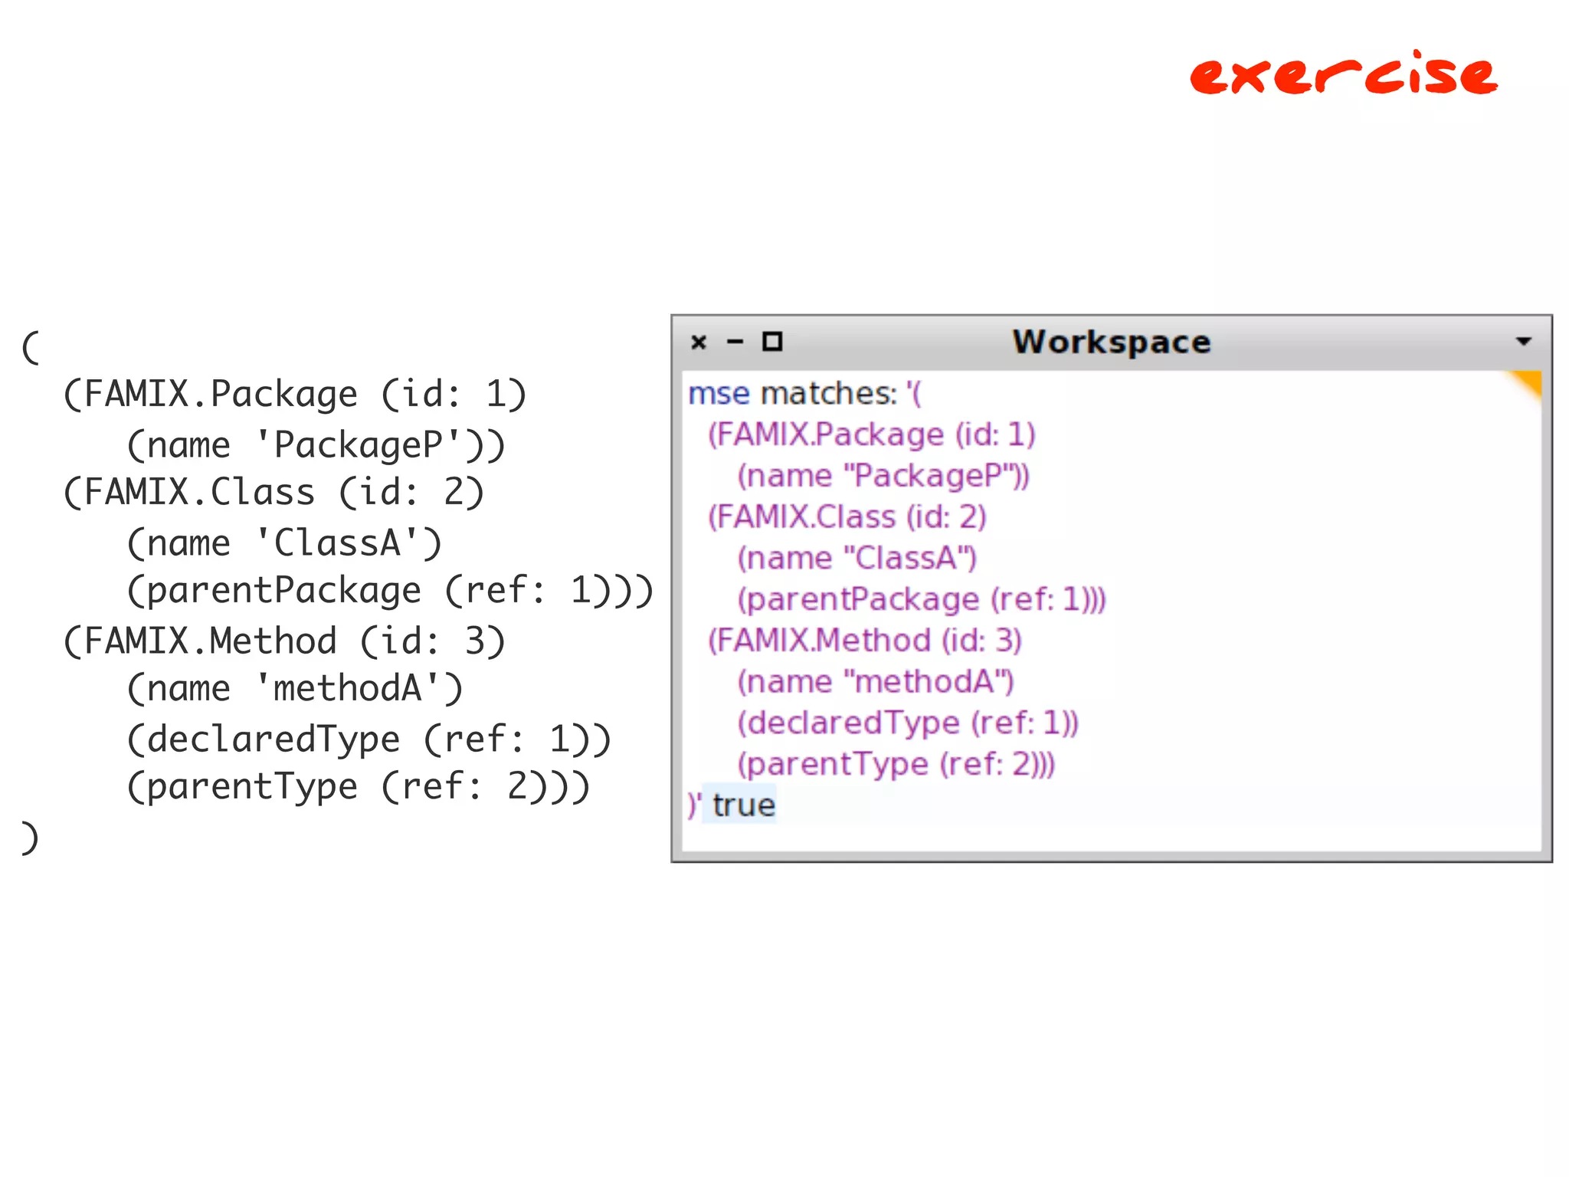Click '(name "ClassA")' line in Workspace
1569x1177 pixels.
[857, 559]
